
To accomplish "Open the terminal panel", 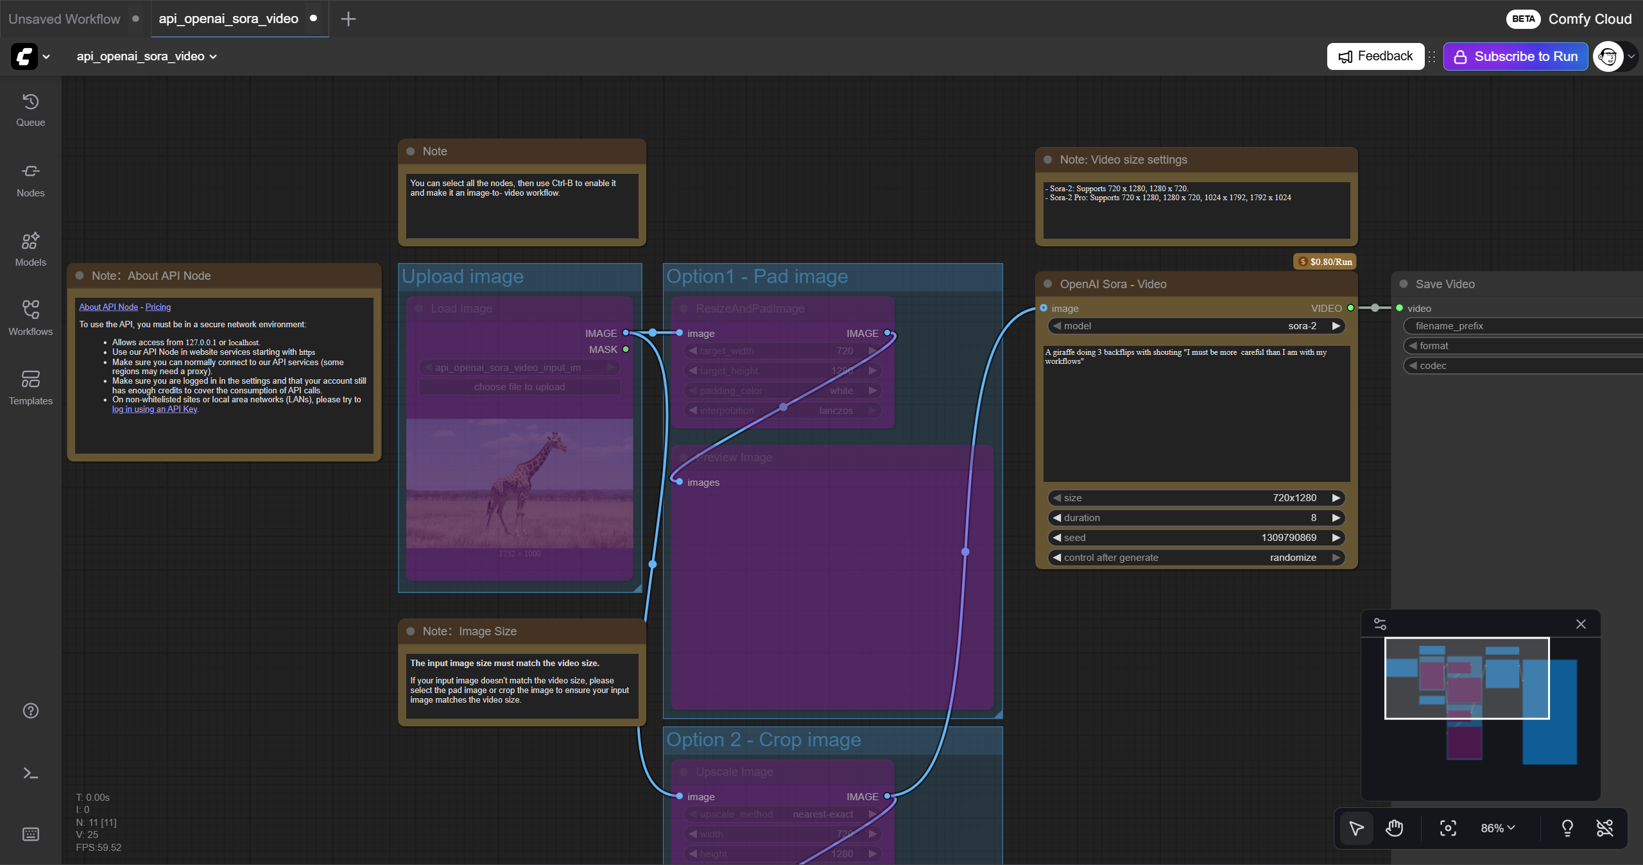I will pos(30,773).
